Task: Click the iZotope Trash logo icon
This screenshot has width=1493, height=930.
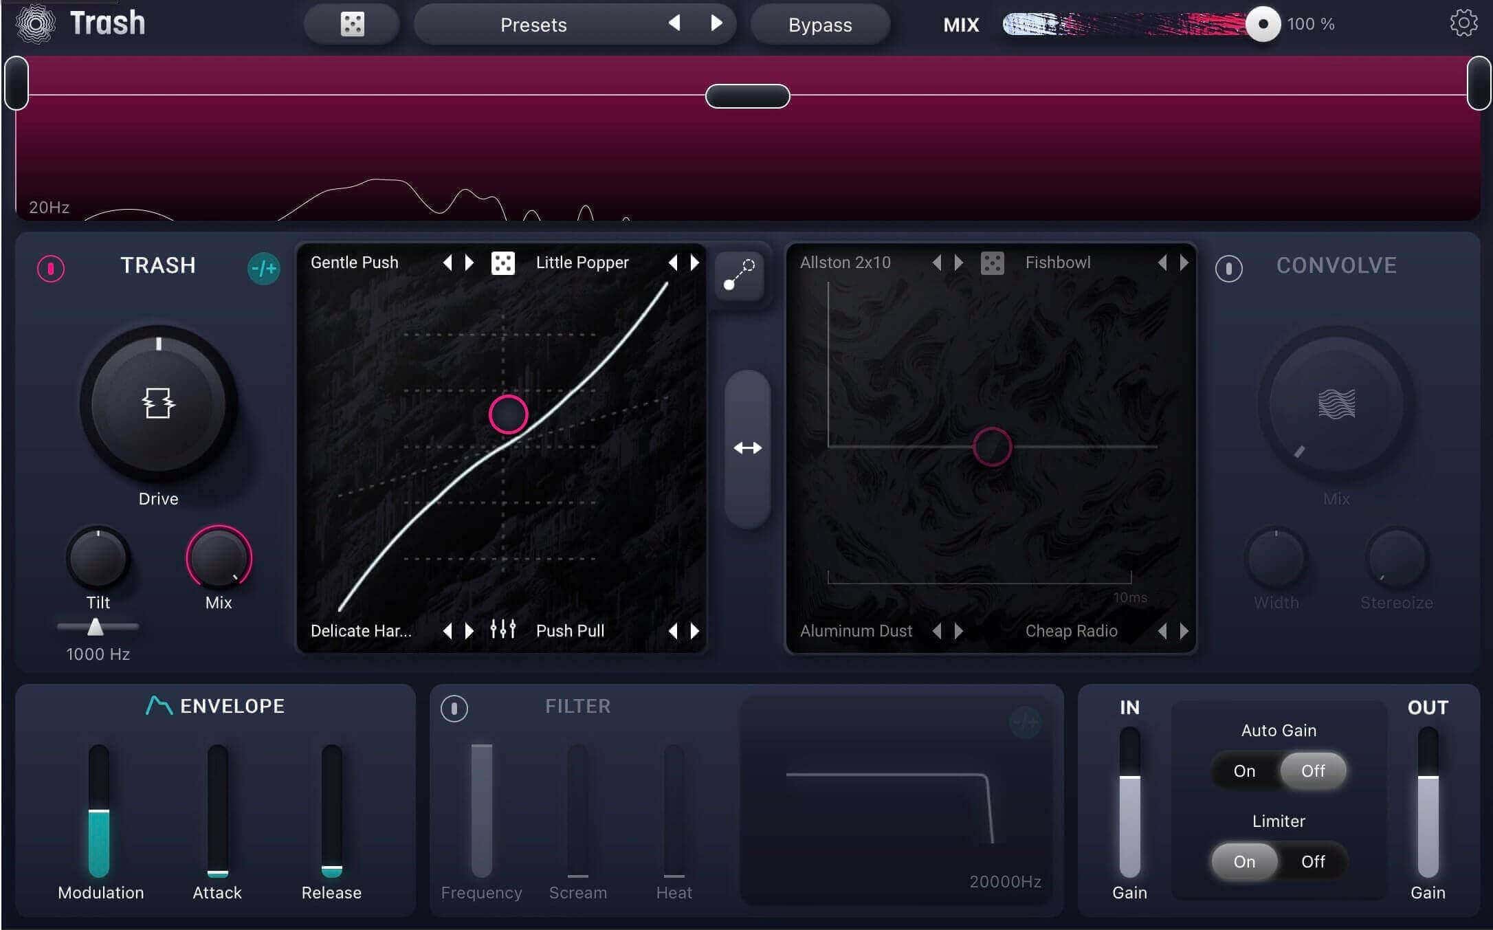Action: [35, 23]
